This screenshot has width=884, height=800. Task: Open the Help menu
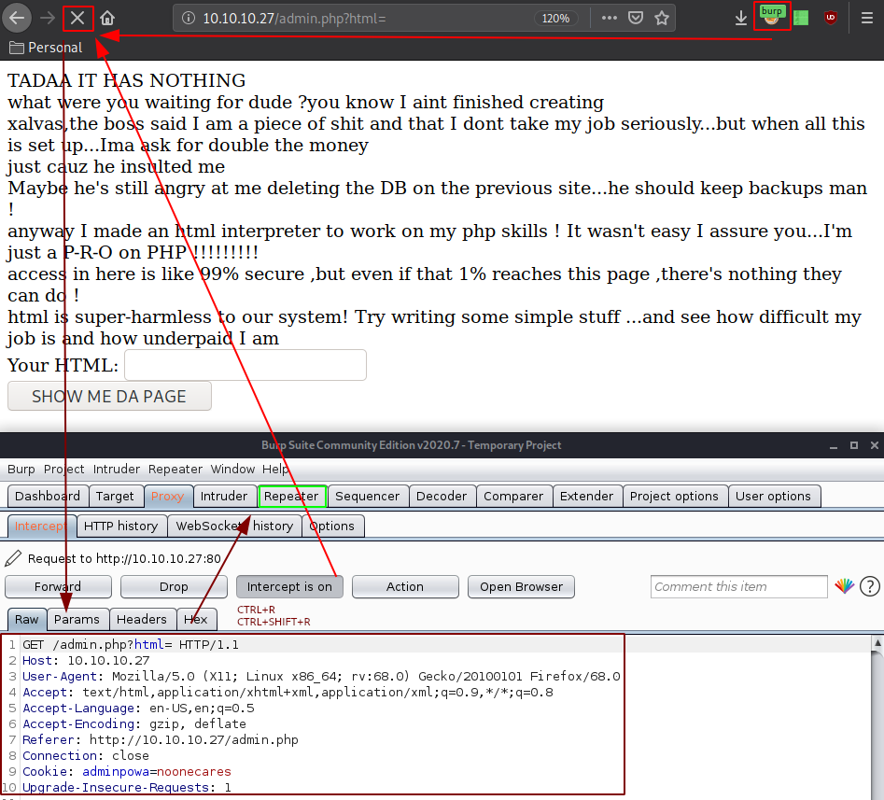(x=275, y=469)
